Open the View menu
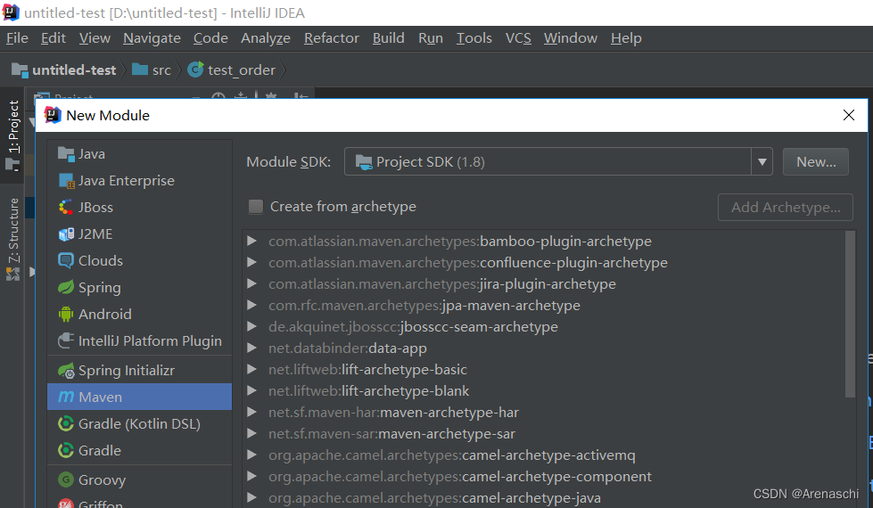873x508 pixels. [95, 38]
